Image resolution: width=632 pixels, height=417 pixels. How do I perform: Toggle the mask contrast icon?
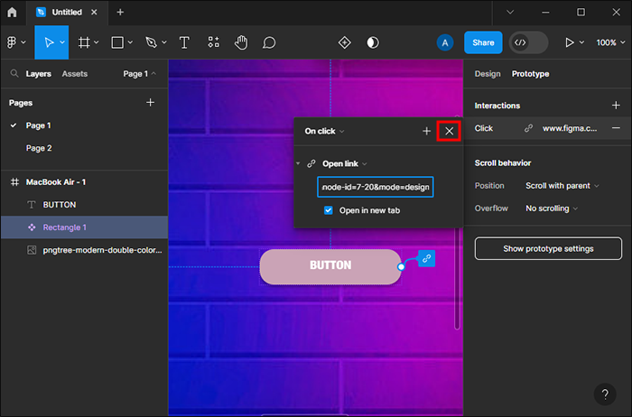click(373, 42)
